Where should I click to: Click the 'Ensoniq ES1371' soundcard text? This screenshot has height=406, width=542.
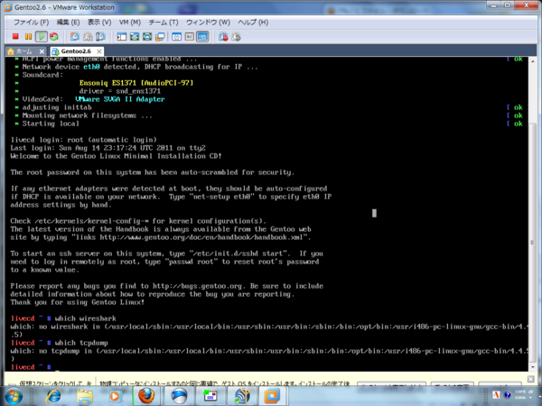(136, 83)
